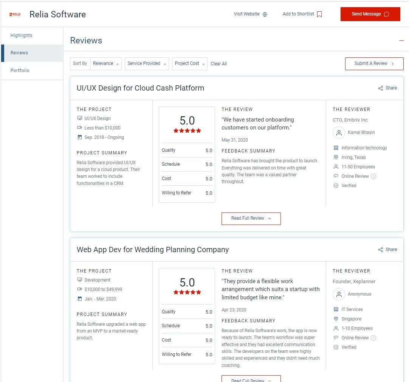Viewport: 409px width, 382px height.
Task: Click the Visit Website globe icon
Action: 265,14
